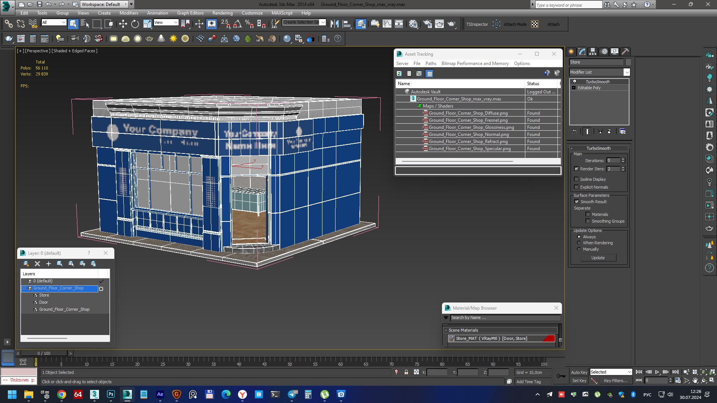Image resolution: width=717 pixels, height=403 pixels.
Task: Open the selection filter All dropdown
Action: point(53,22)
